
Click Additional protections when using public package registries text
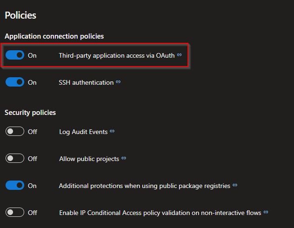pyautogui.click(x=144, y=186)
